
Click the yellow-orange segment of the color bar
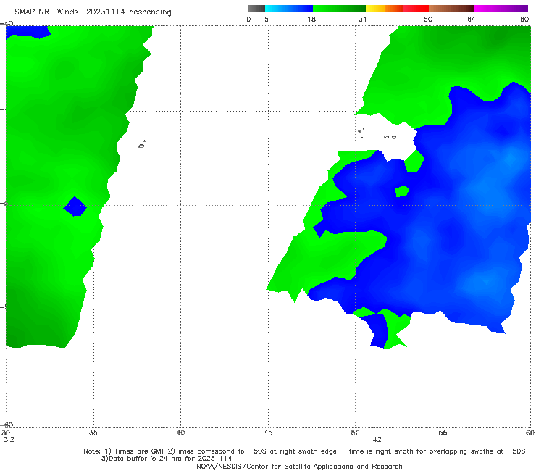click(385, 9)
